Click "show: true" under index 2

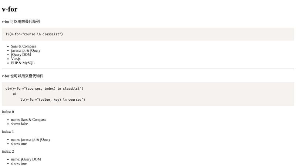coord(19,163)
